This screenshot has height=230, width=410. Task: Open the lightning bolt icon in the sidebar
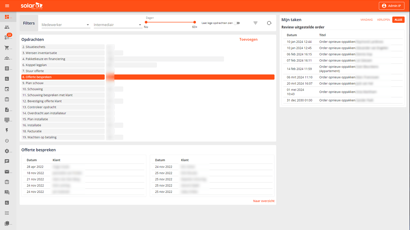[7, 130]
